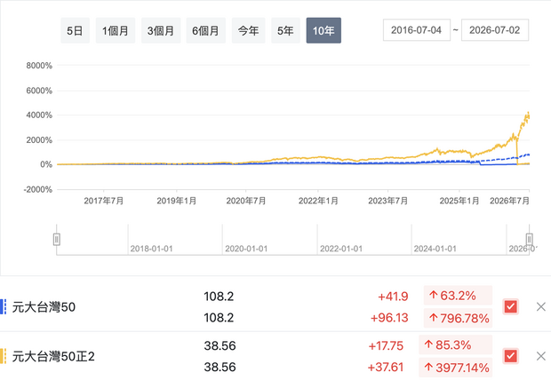Click the blue 元大台灣50 legend color marker
Screen dimensions: 551x380
coord(4,306)
